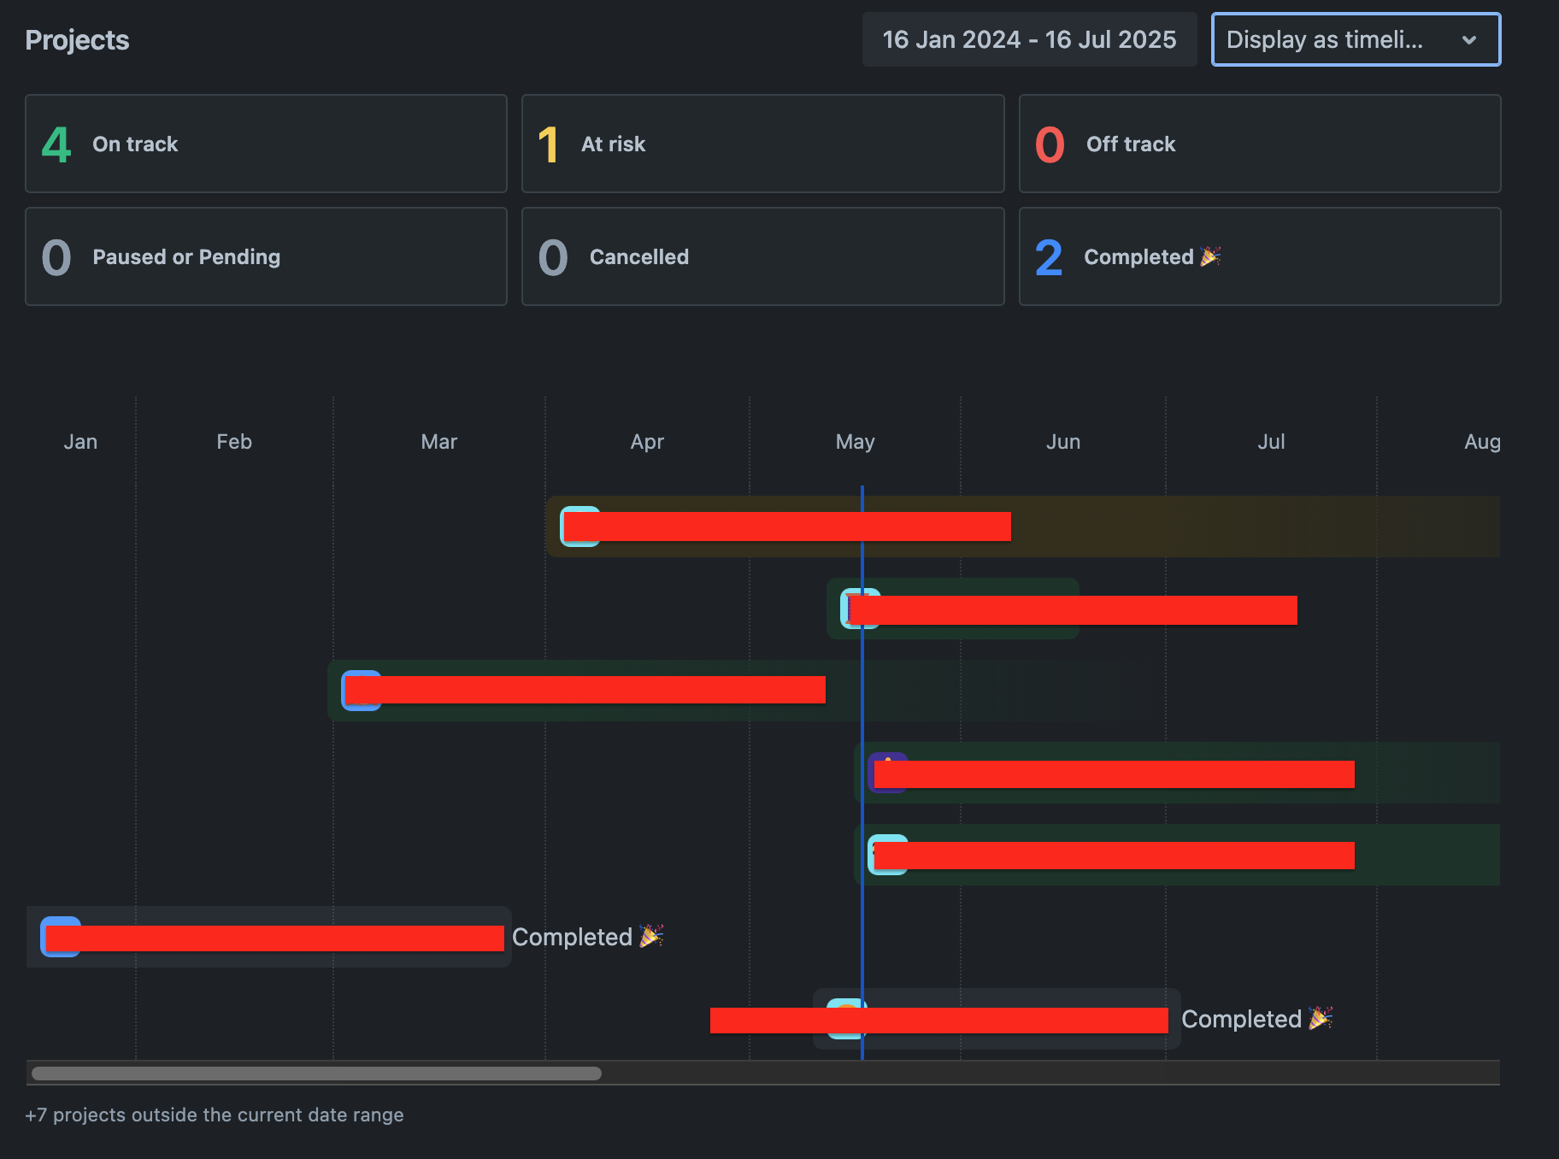1559x1159 pixels.
Task: Click the chevron on the display mode selector
Action: (x=1470, y=39)
